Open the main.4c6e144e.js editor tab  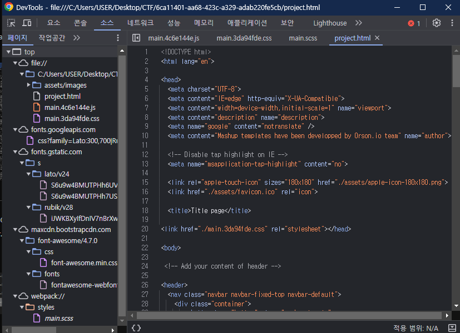[x=174, y=38]
